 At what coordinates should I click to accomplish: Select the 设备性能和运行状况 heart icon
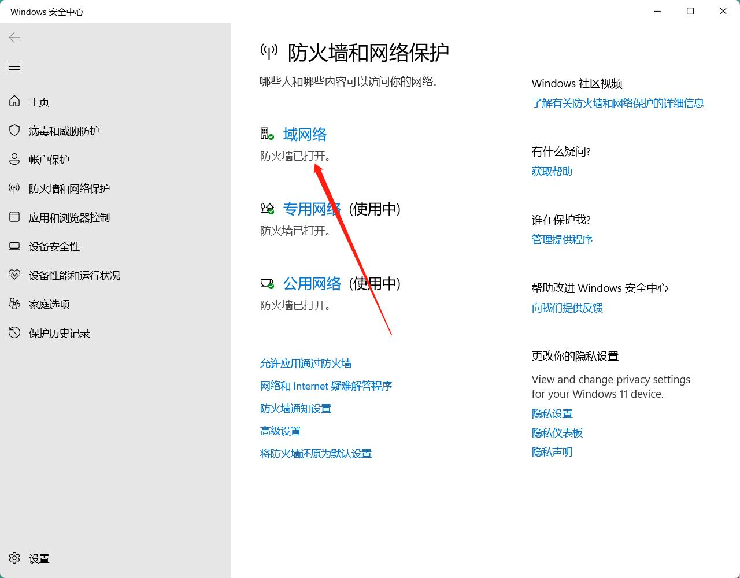pos(14,275)
